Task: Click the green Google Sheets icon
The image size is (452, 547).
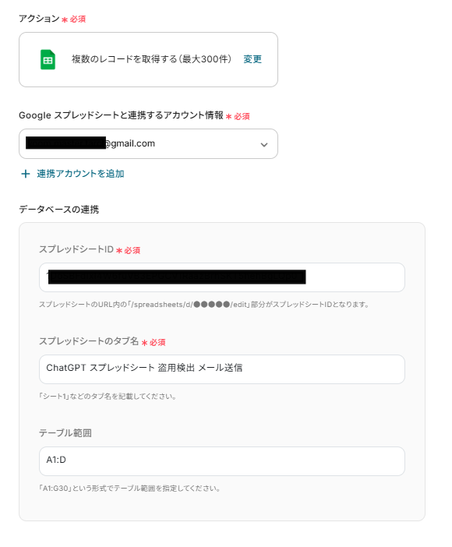Action: pos(48,60)
